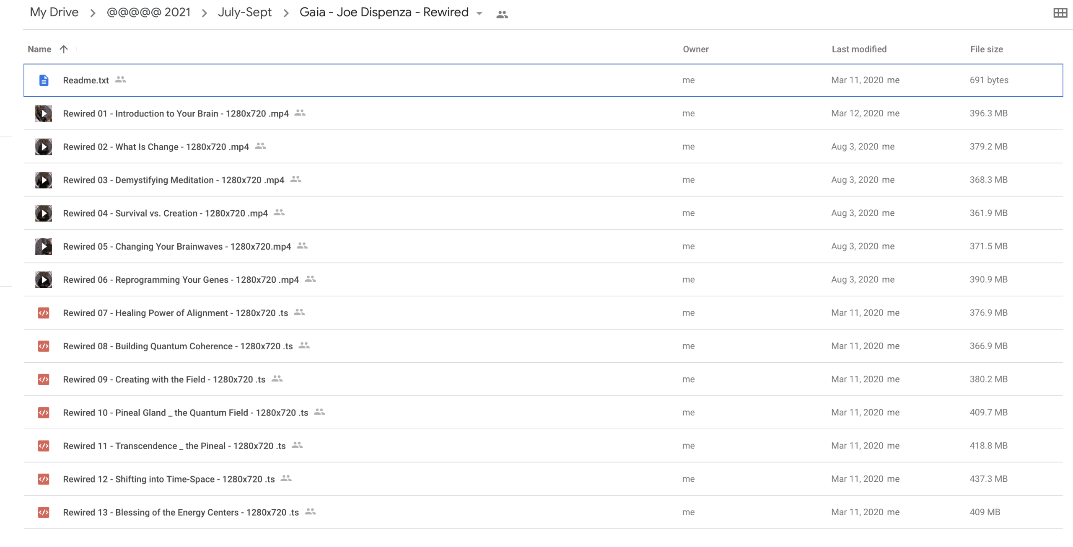Reverse sort direction arrow next to Name
Image resolution: width=1073 pixels, height=547 pixels.
pos(64,49)
